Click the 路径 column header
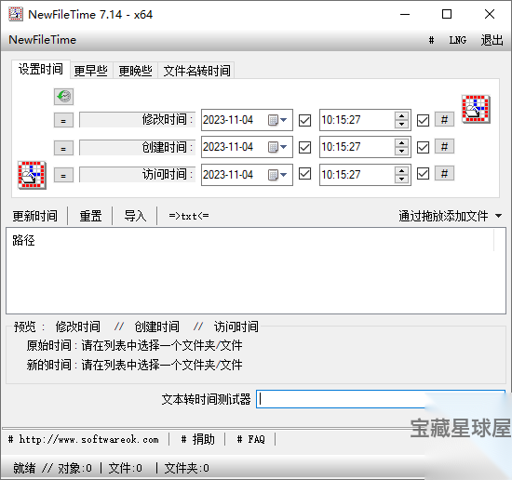This screenshot has height=480, width=512. (249, 241)
